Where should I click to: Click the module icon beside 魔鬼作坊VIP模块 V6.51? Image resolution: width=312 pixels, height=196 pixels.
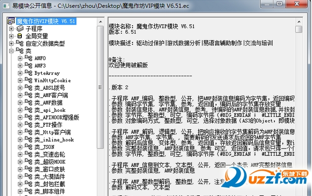pos(11,21)
